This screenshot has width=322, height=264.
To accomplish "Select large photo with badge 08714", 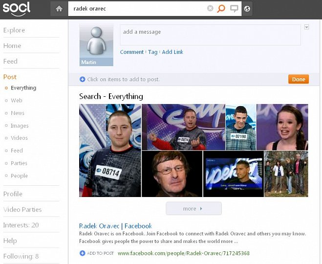I will 110,151.
